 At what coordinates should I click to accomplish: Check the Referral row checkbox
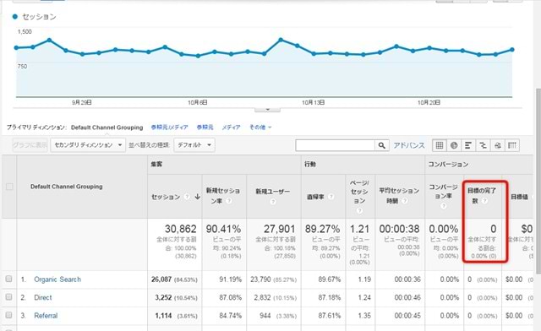pyautogui.click(x=9, y=315)
